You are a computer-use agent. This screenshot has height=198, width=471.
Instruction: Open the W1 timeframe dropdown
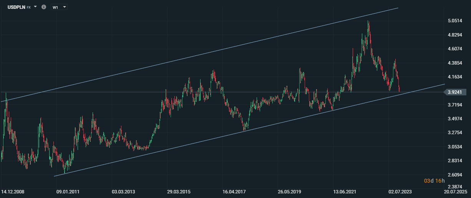coord(59,7)
